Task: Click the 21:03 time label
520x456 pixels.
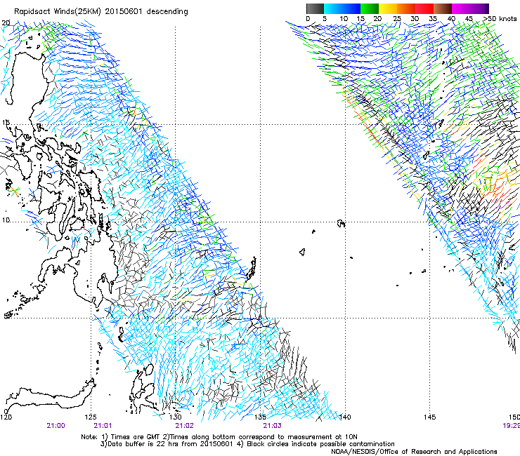Action: 272,426
